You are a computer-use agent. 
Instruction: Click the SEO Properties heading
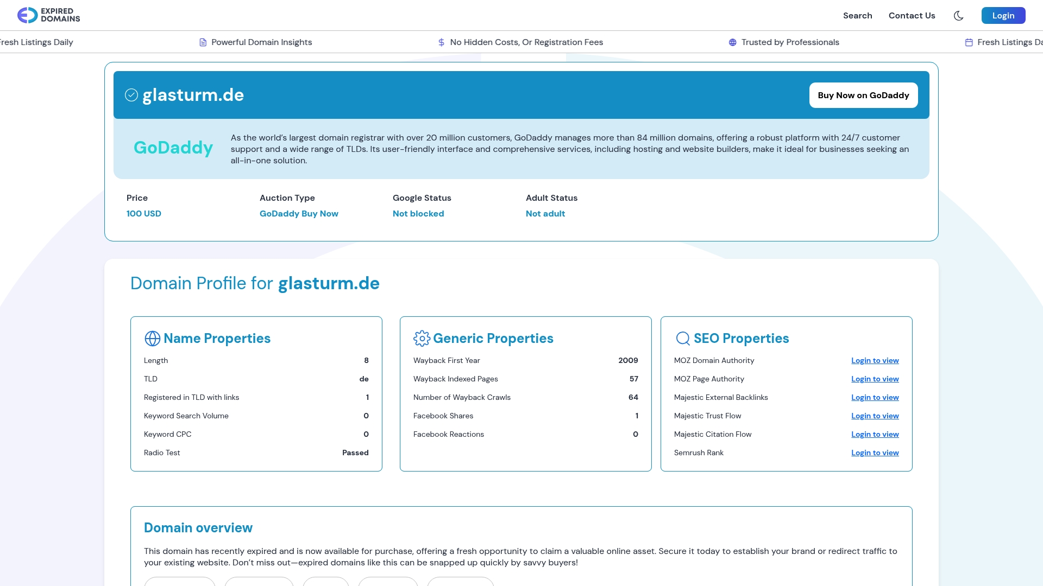coord(741,339)
